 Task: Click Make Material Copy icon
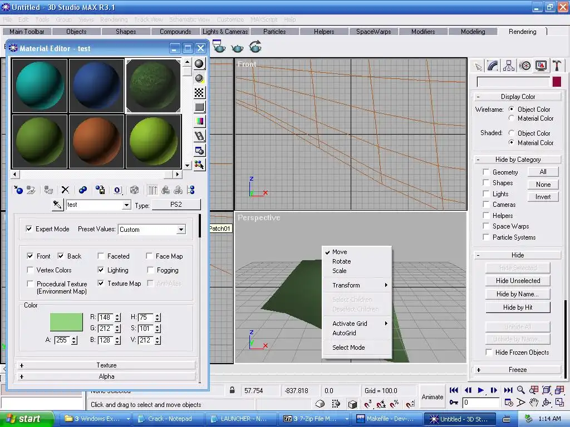83,190
